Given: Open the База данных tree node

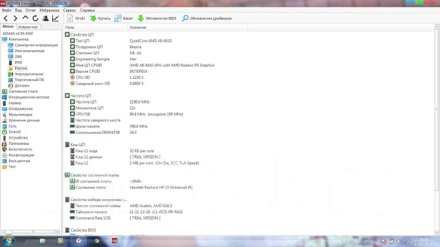Looking at the screenshot, I should [x=19, y=161].
